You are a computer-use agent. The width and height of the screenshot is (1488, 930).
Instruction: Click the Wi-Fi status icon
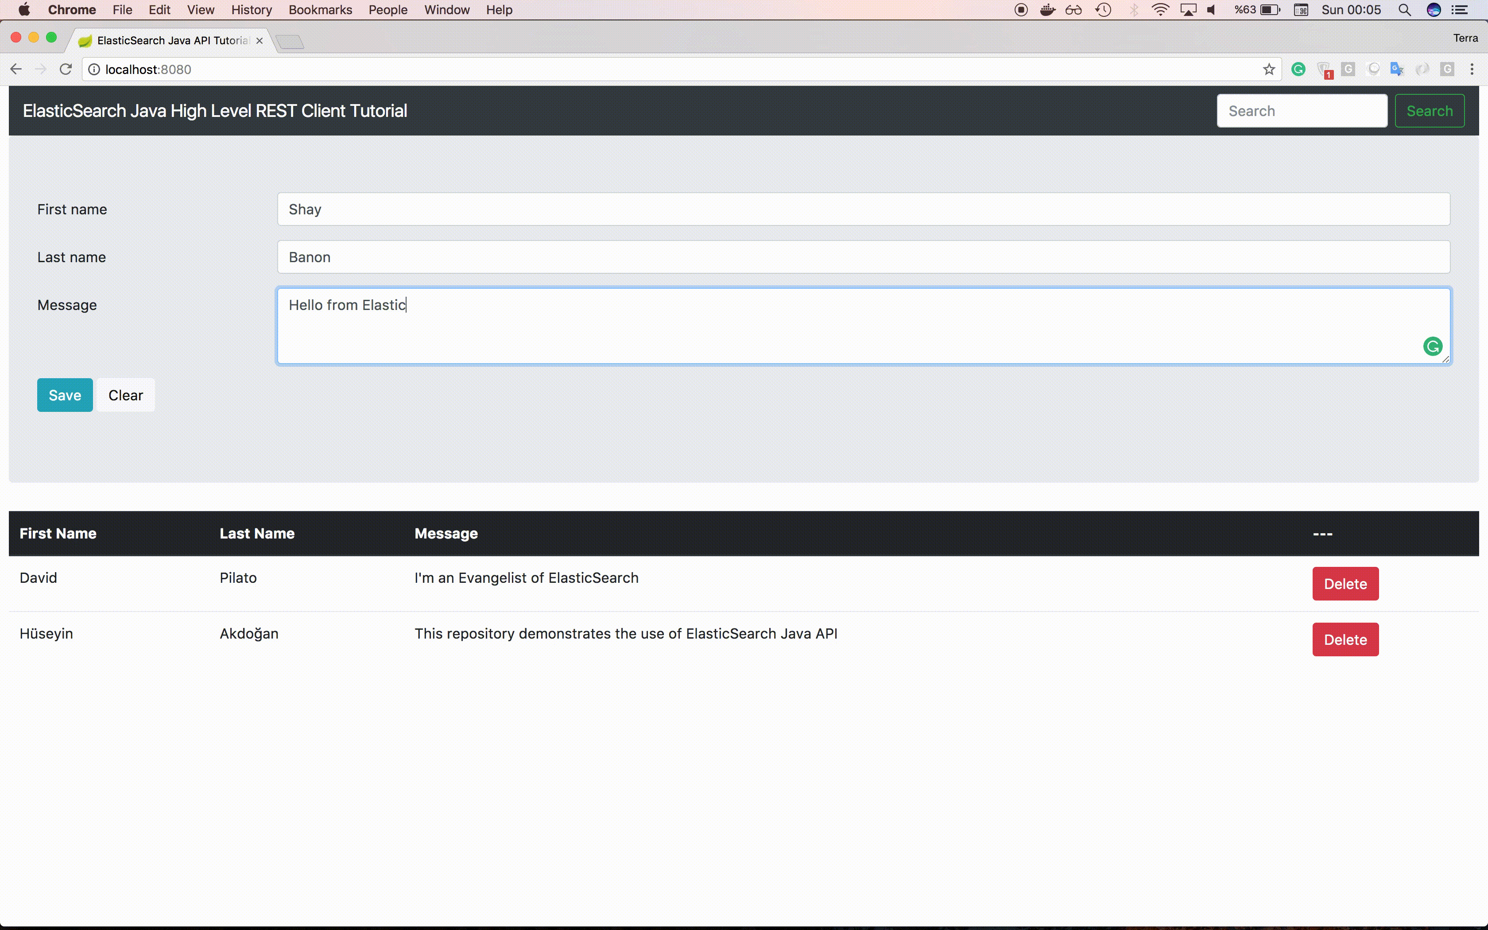tap(1160, 10)
